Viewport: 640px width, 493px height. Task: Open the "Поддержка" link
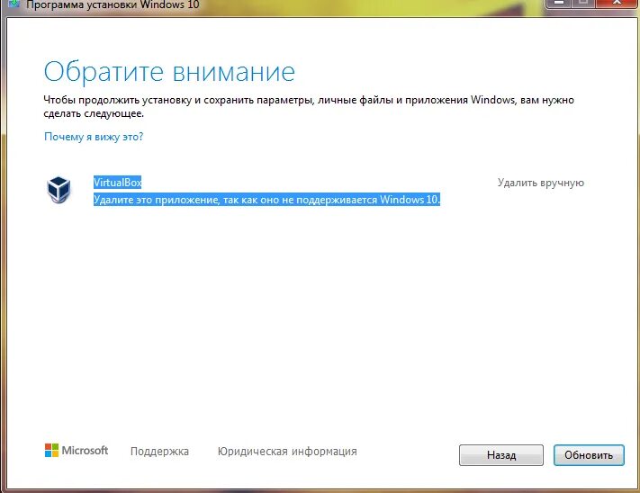click(159, 452)
